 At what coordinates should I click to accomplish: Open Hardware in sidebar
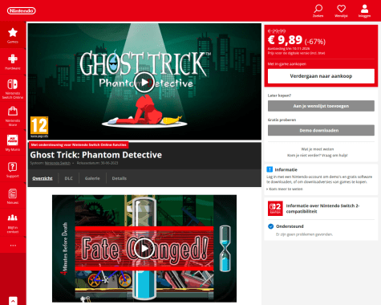(x=13, y=62)
